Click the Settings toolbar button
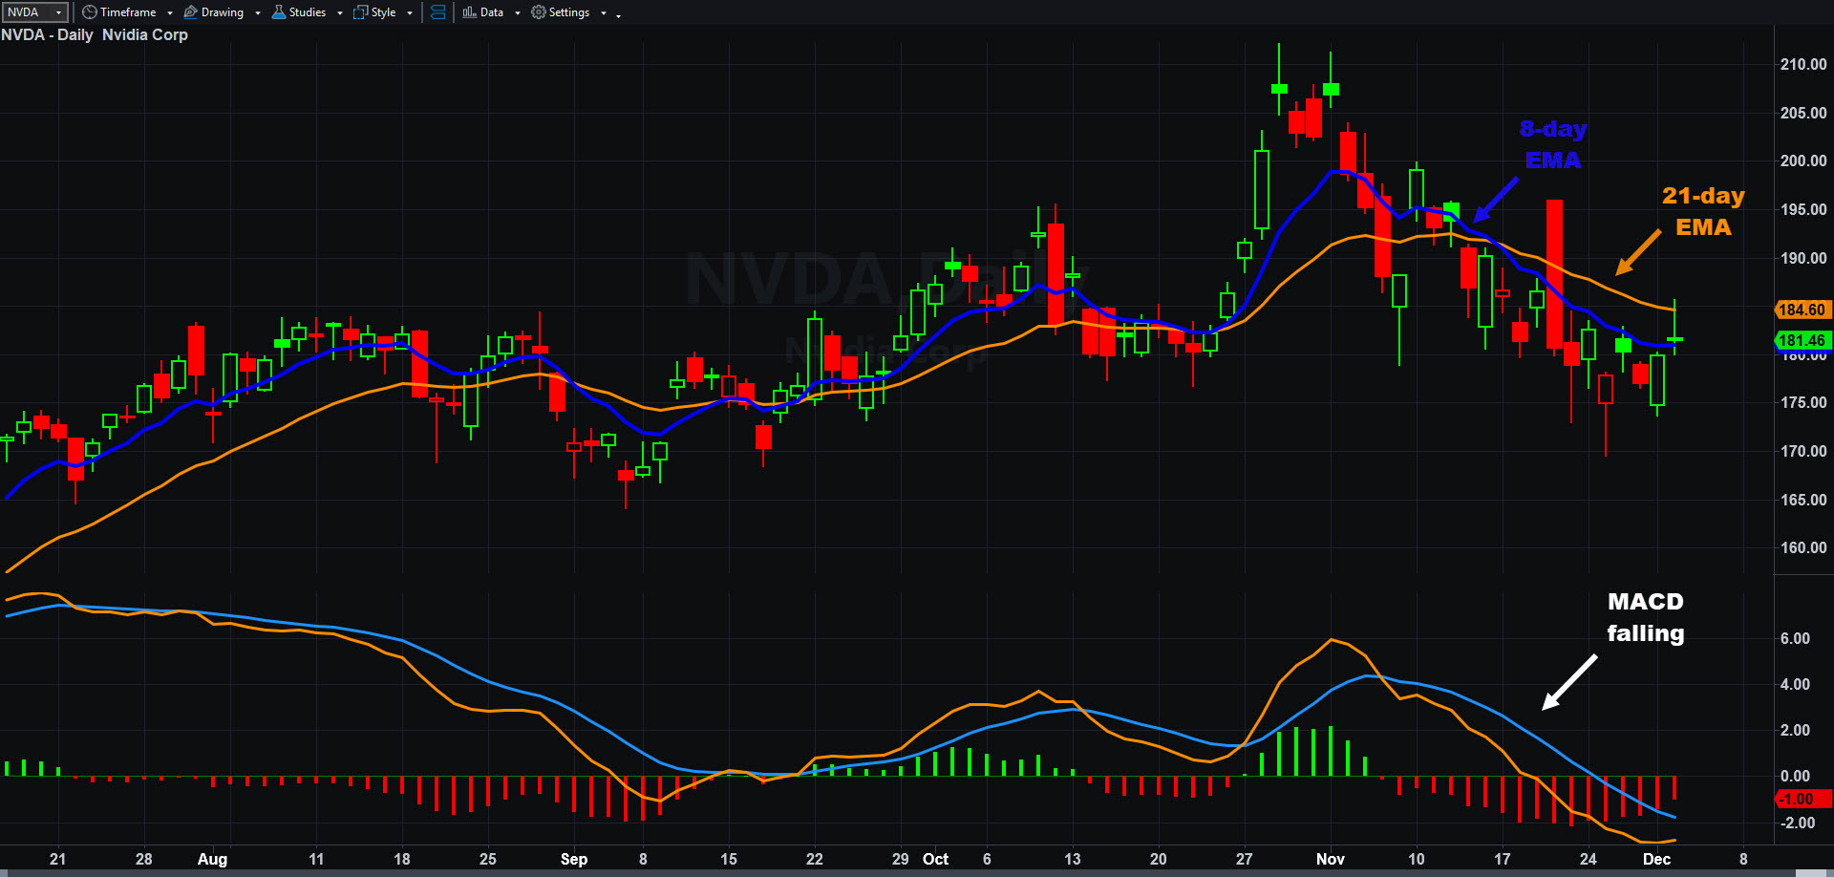The height and width of the screenshot is (877, 1834). [568, 12]
